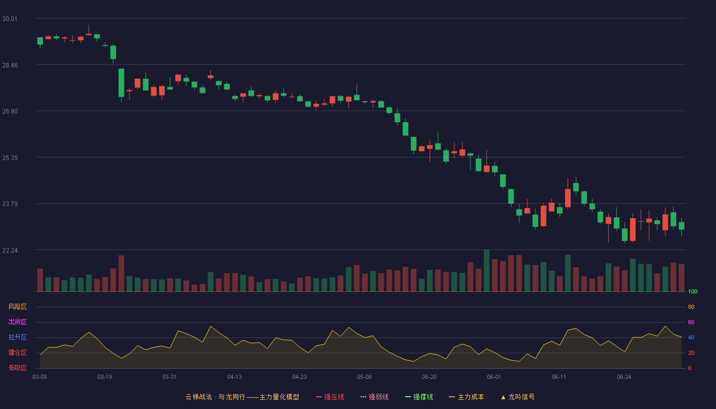716x409 pixels.
Task: Click the magenta 60 indicator scale value
Action: point(691,322)
